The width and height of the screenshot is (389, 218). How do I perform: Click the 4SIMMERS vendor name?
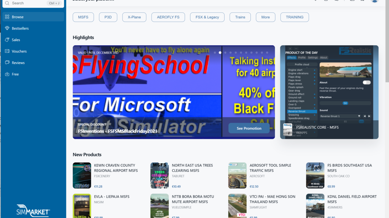335,207
